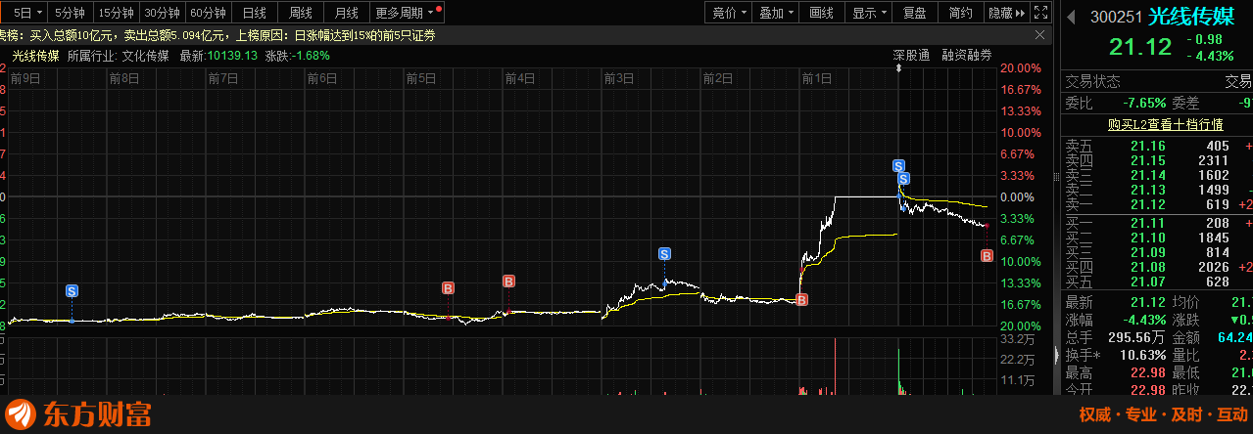Click the 卖四 row price 21.15
The height and width of the screenshot is (434, 1253).
coord(1148,160)
